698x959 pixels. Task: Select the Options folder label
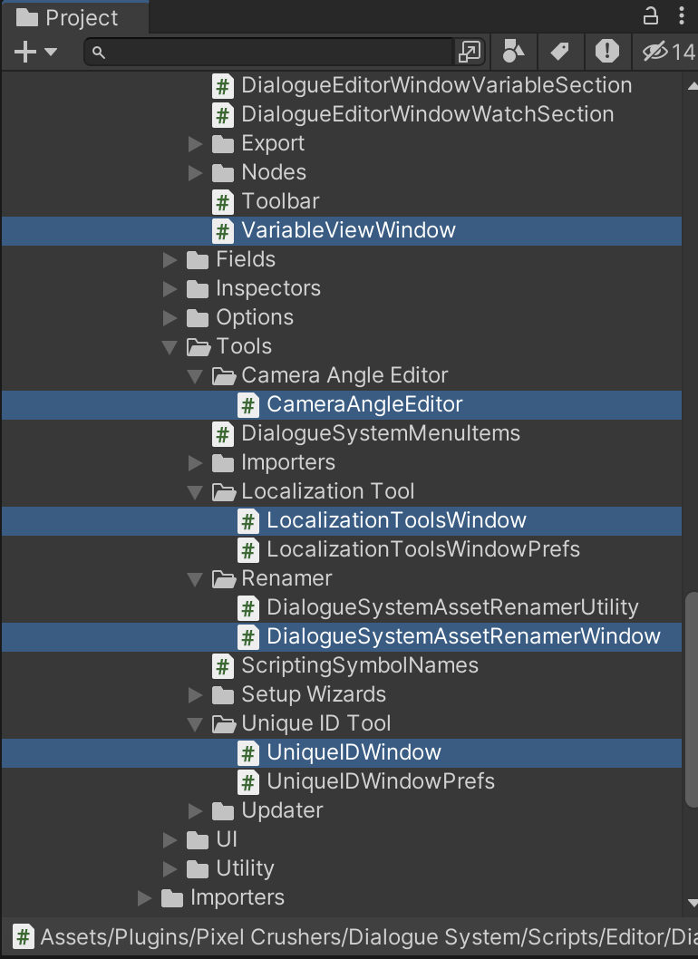255,317
